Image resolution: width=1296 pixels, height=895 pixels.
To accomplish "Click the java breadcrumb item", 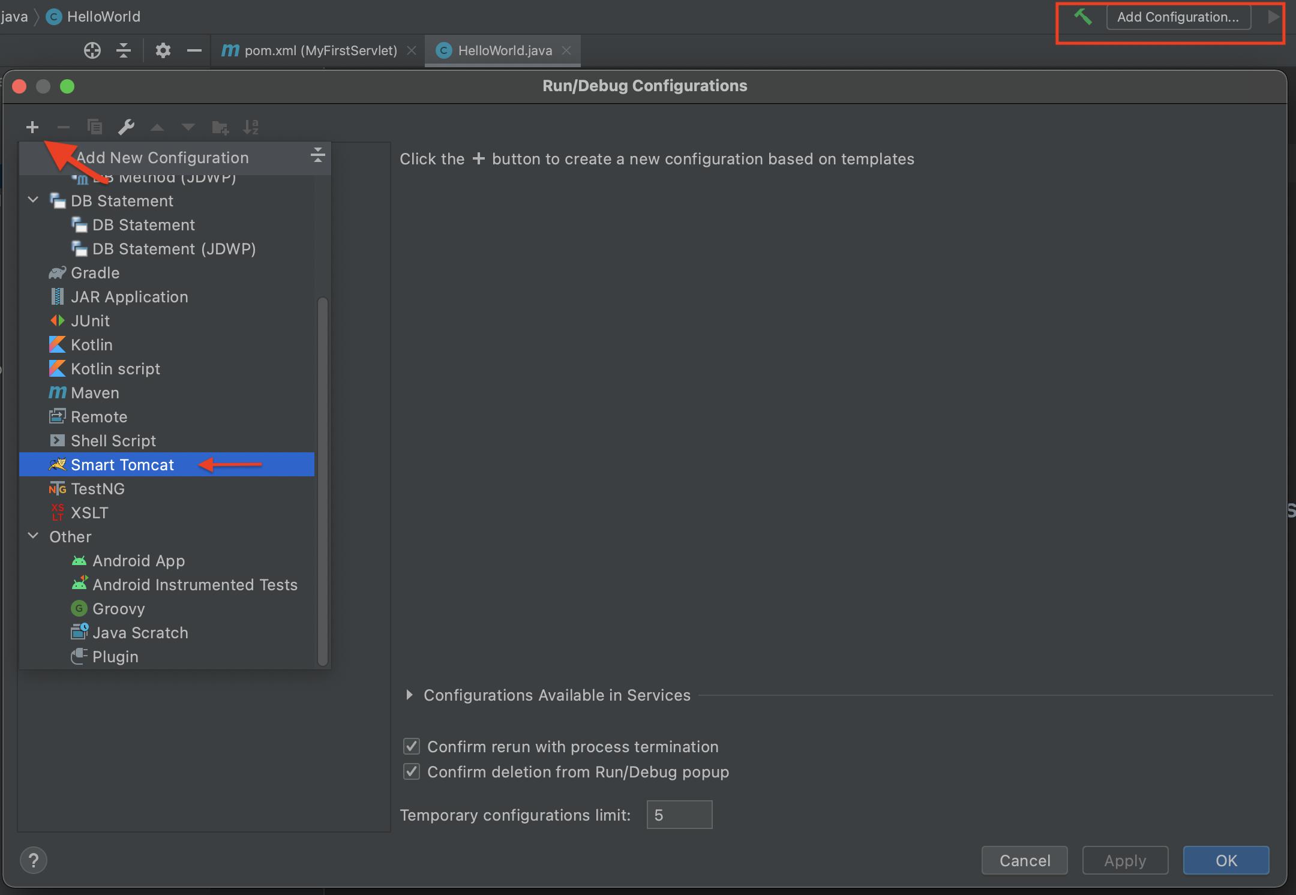I will coord(14,17).
